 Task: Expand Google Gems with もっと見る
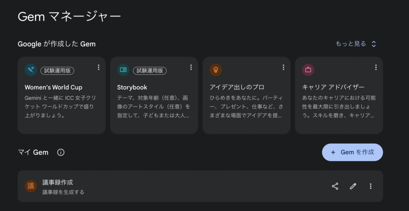coord(356,44)
